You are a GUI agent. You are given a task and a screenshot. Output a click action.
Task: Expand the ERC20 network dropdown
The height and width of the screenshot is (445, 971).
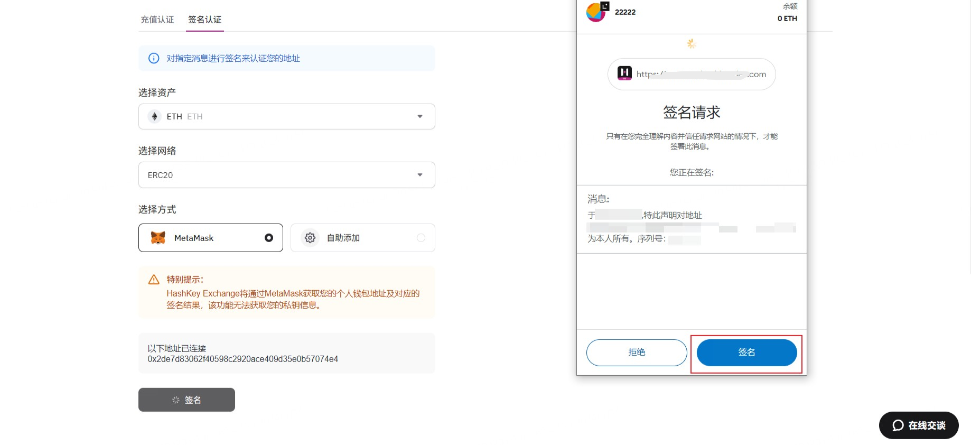[287, 175]
